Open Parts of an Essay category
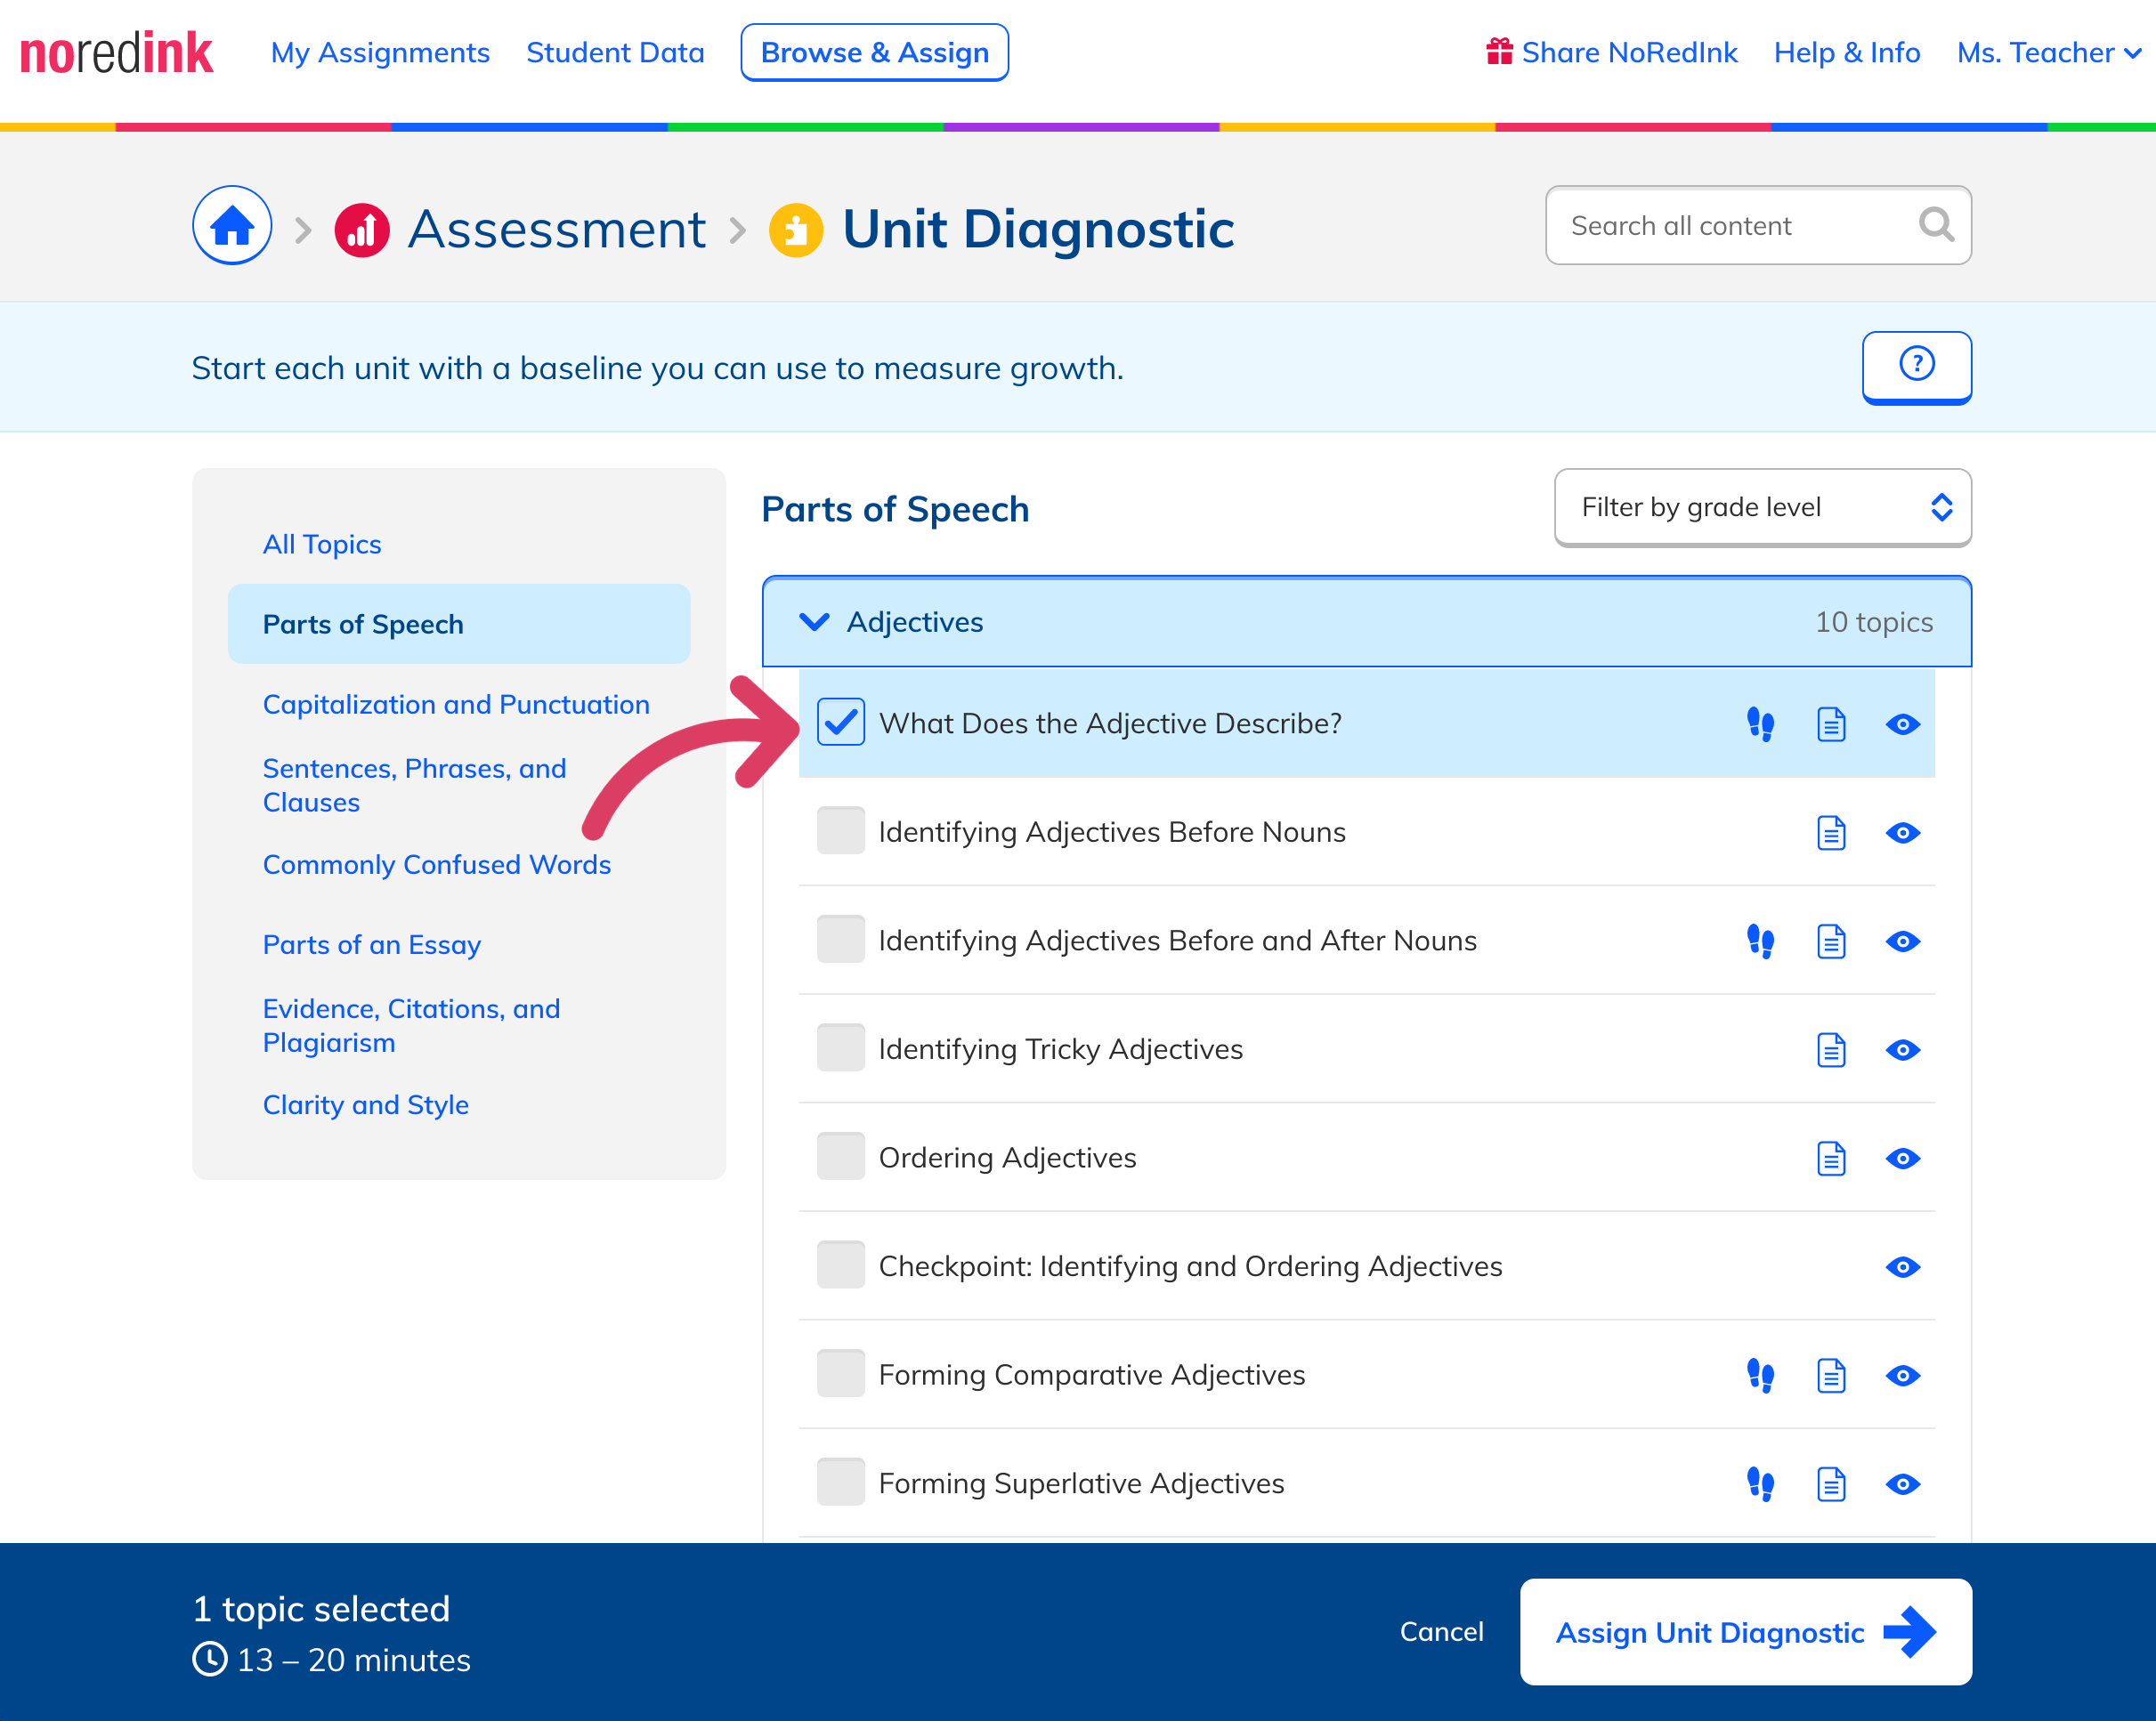Viewport: 2156px width, 1721px height. pyautogui.click(x=372, y=944)
